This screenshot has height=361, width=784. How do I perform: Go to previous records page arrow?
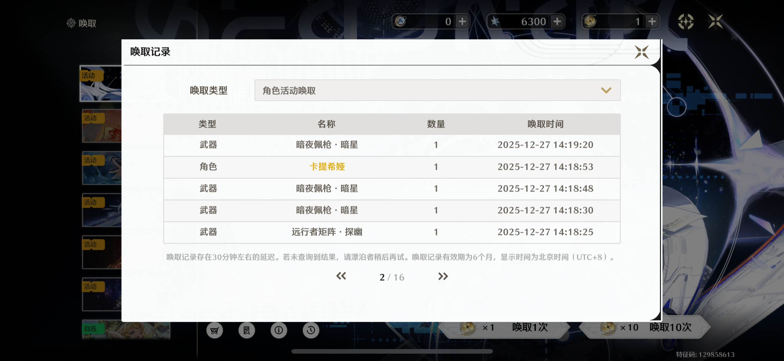pyautogui.click(x=341, y=276)
